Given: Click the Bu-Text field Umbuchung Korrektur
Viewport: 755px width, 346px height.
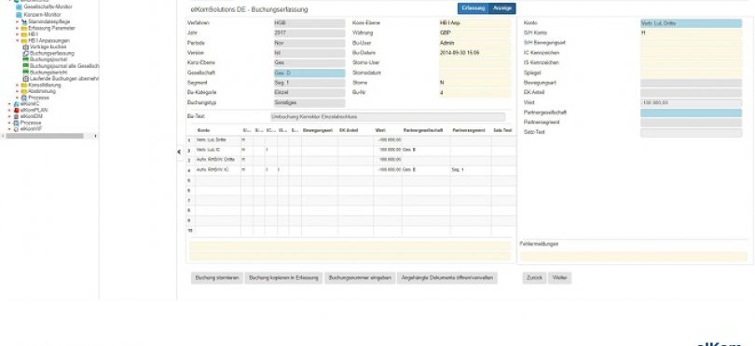Looking at the screenshot, I should tap(388, 117).
